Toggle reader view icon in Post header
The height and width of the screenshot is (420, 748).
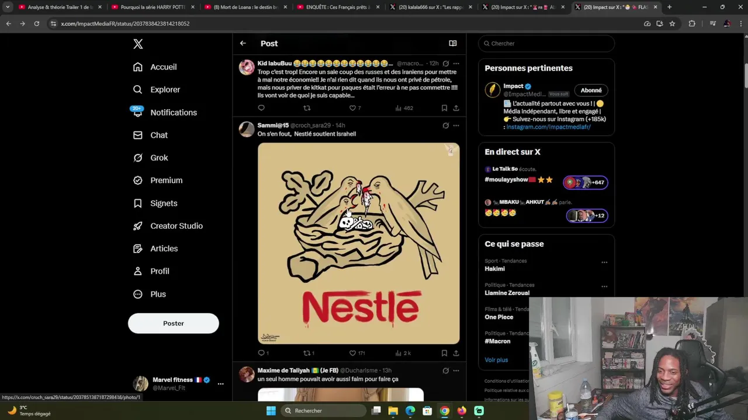click(452, 43)
